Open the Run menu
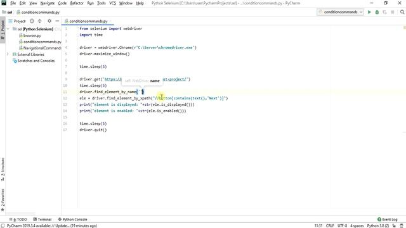406x228 pixels. tap(90, 3)
